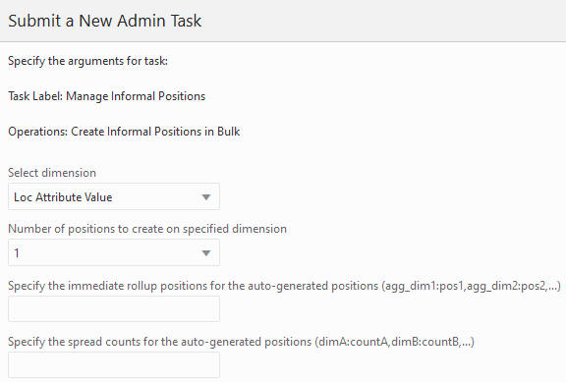
Task: Expand the number of positions dropdown arrow
Action: tap(206, 253)
